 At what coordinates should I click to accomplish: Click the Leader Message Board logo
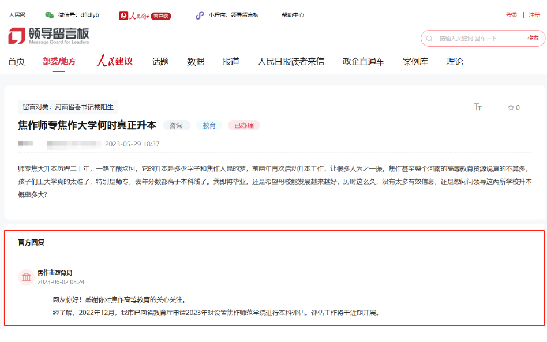(x=49, y=36)
